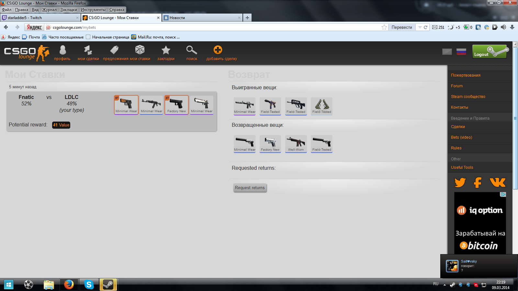This screenshot has width=518, height=291.
Task: Select the Minimal Wear Desert Eagle bet item
Action: point(202,105)
